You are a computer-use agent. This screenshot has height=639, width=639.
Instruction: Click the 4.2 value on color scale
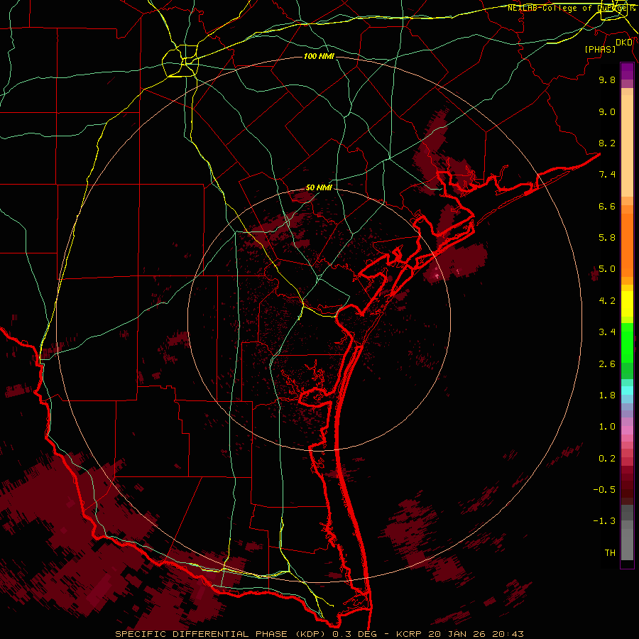[x=607, y=301]
